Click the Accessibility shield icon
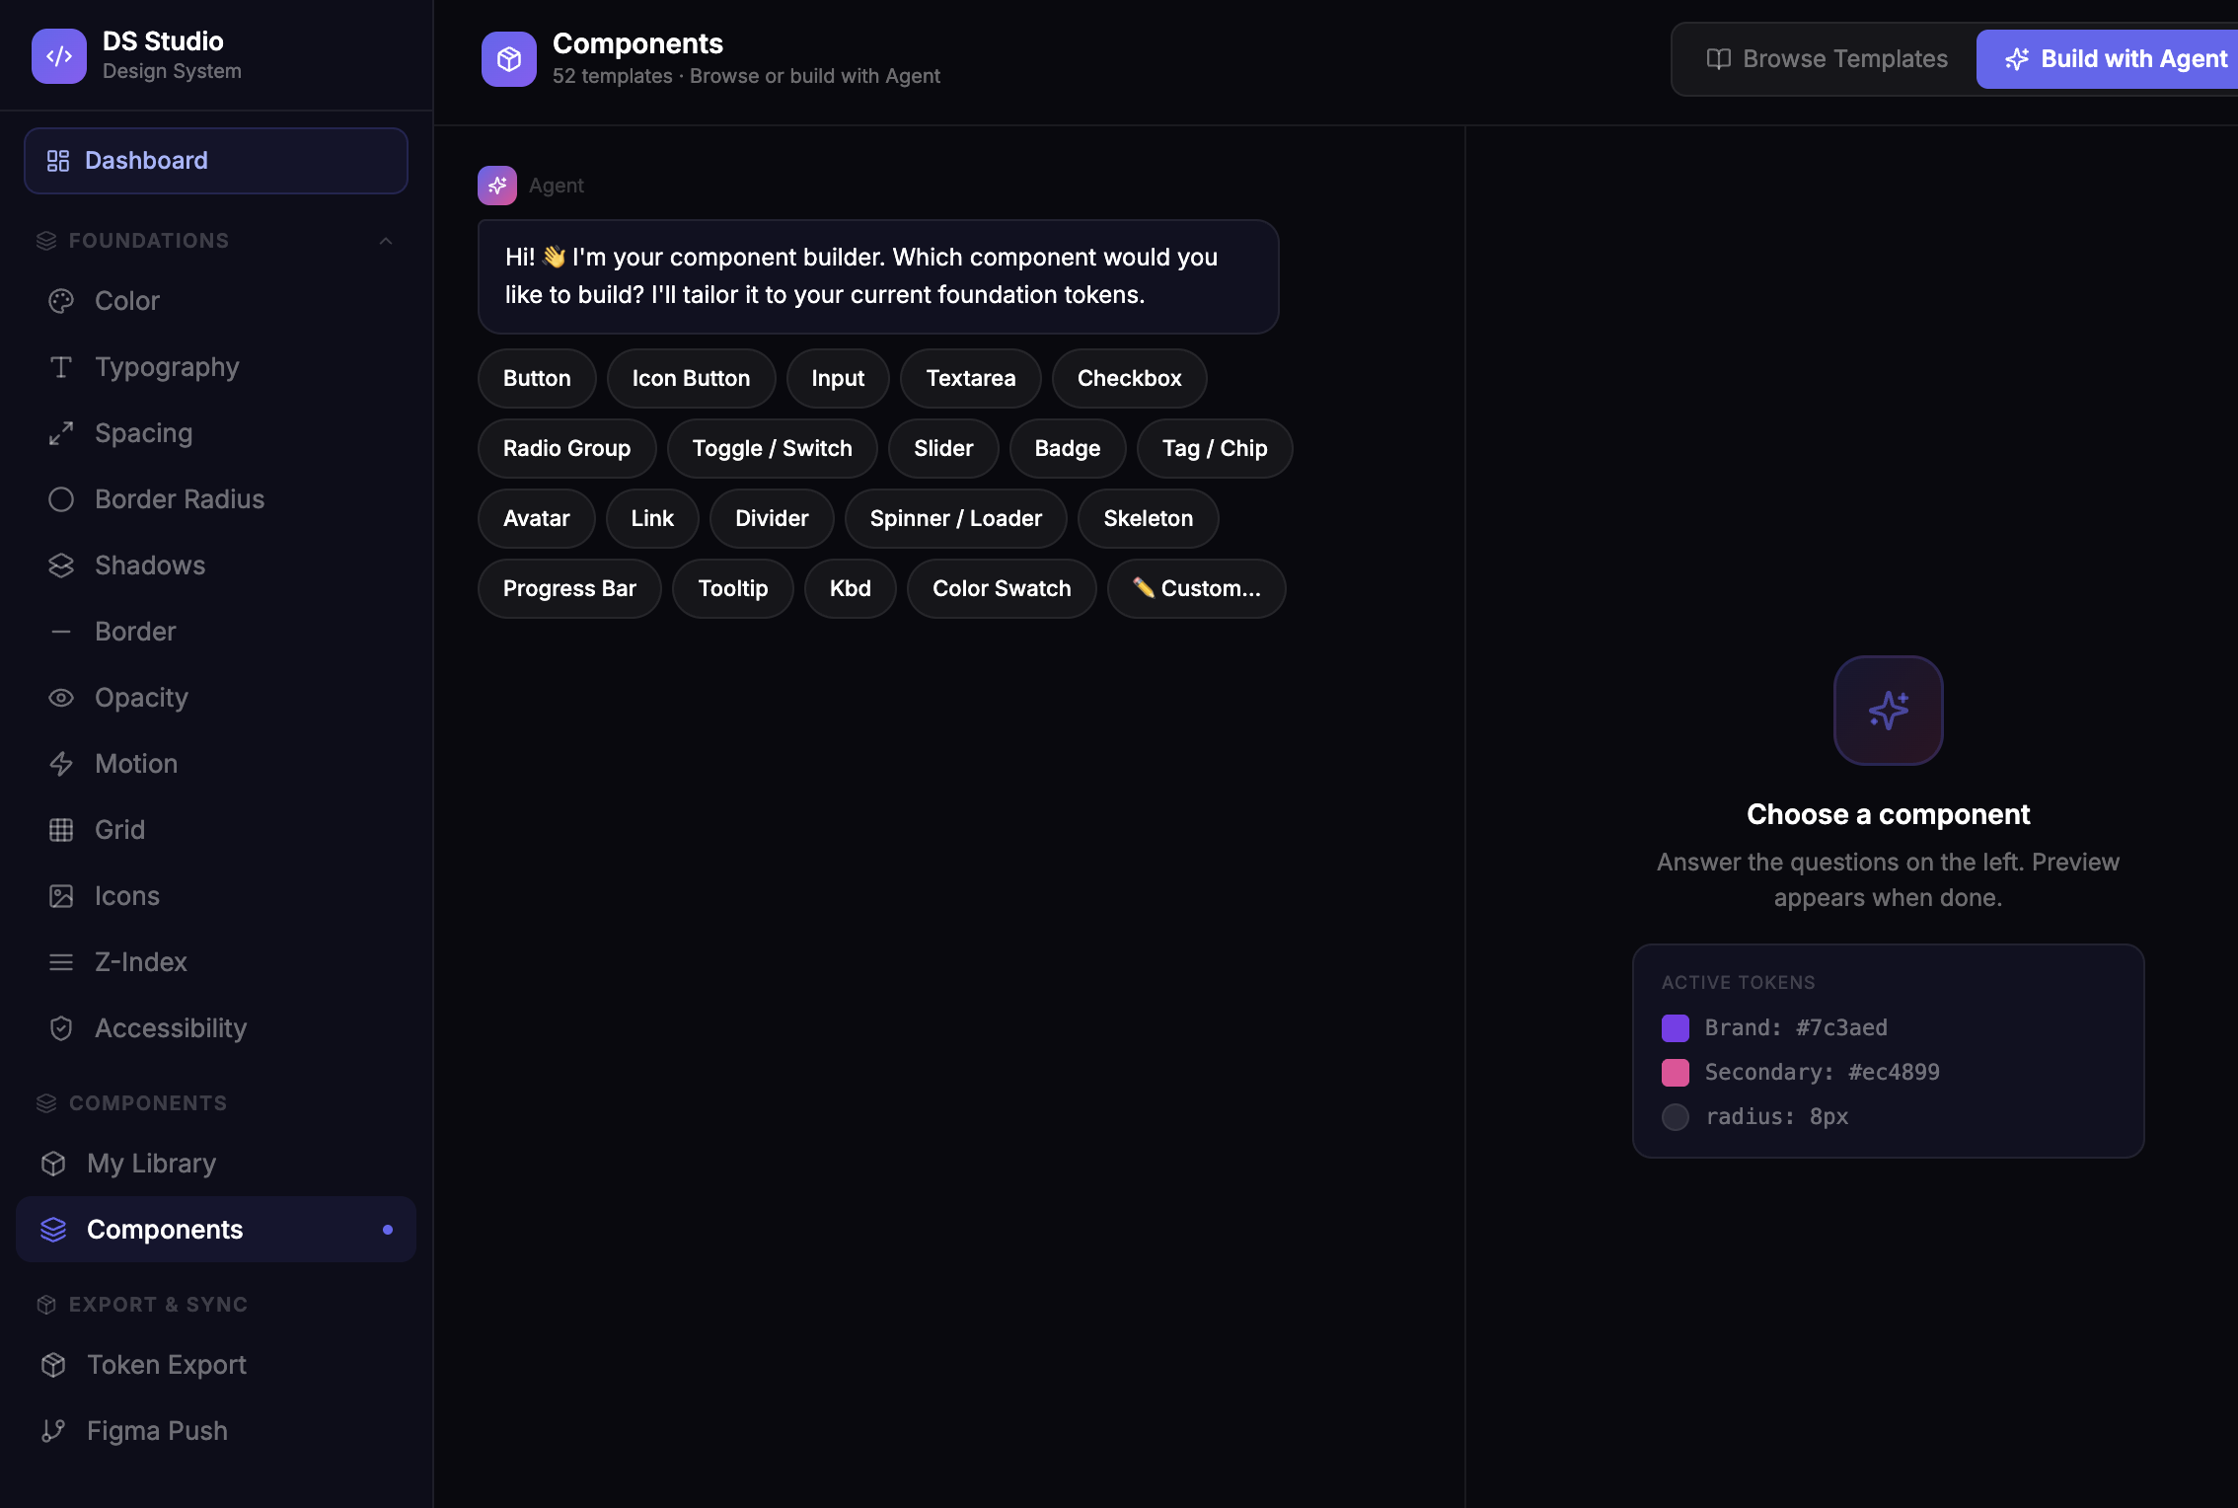The height and width of the screenshot is (1508, 2238). [61, 1028]
